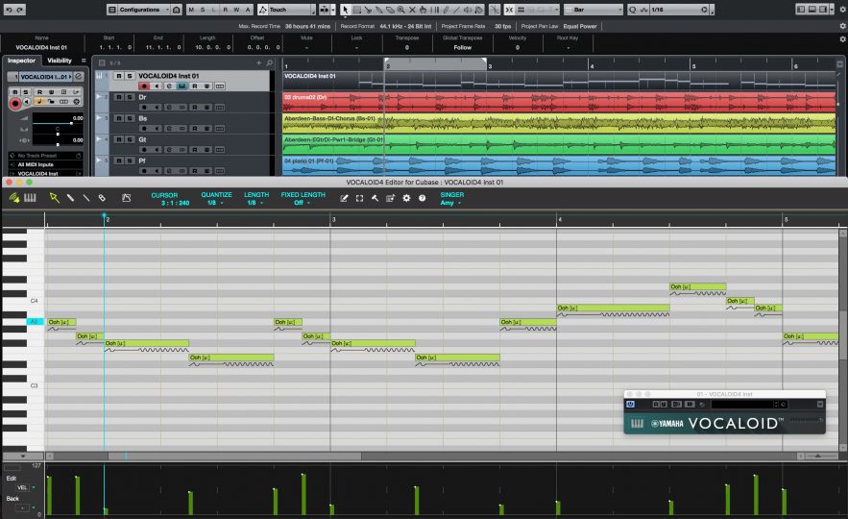
Task: Select VOCALOID4 Inst output routing in Inspector
Action: click(45, 174)
